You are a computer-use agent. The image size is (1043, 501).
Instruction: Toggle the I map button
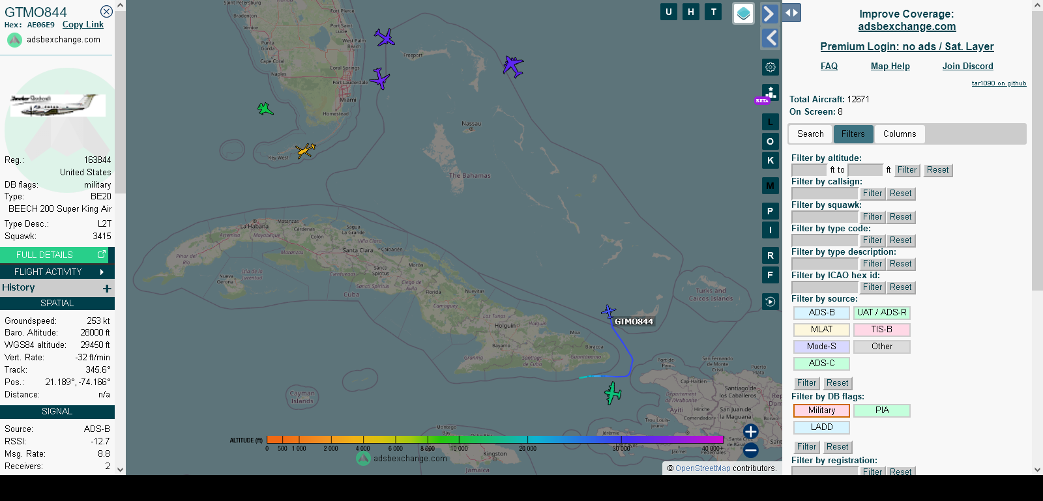(x=771, y=230)
